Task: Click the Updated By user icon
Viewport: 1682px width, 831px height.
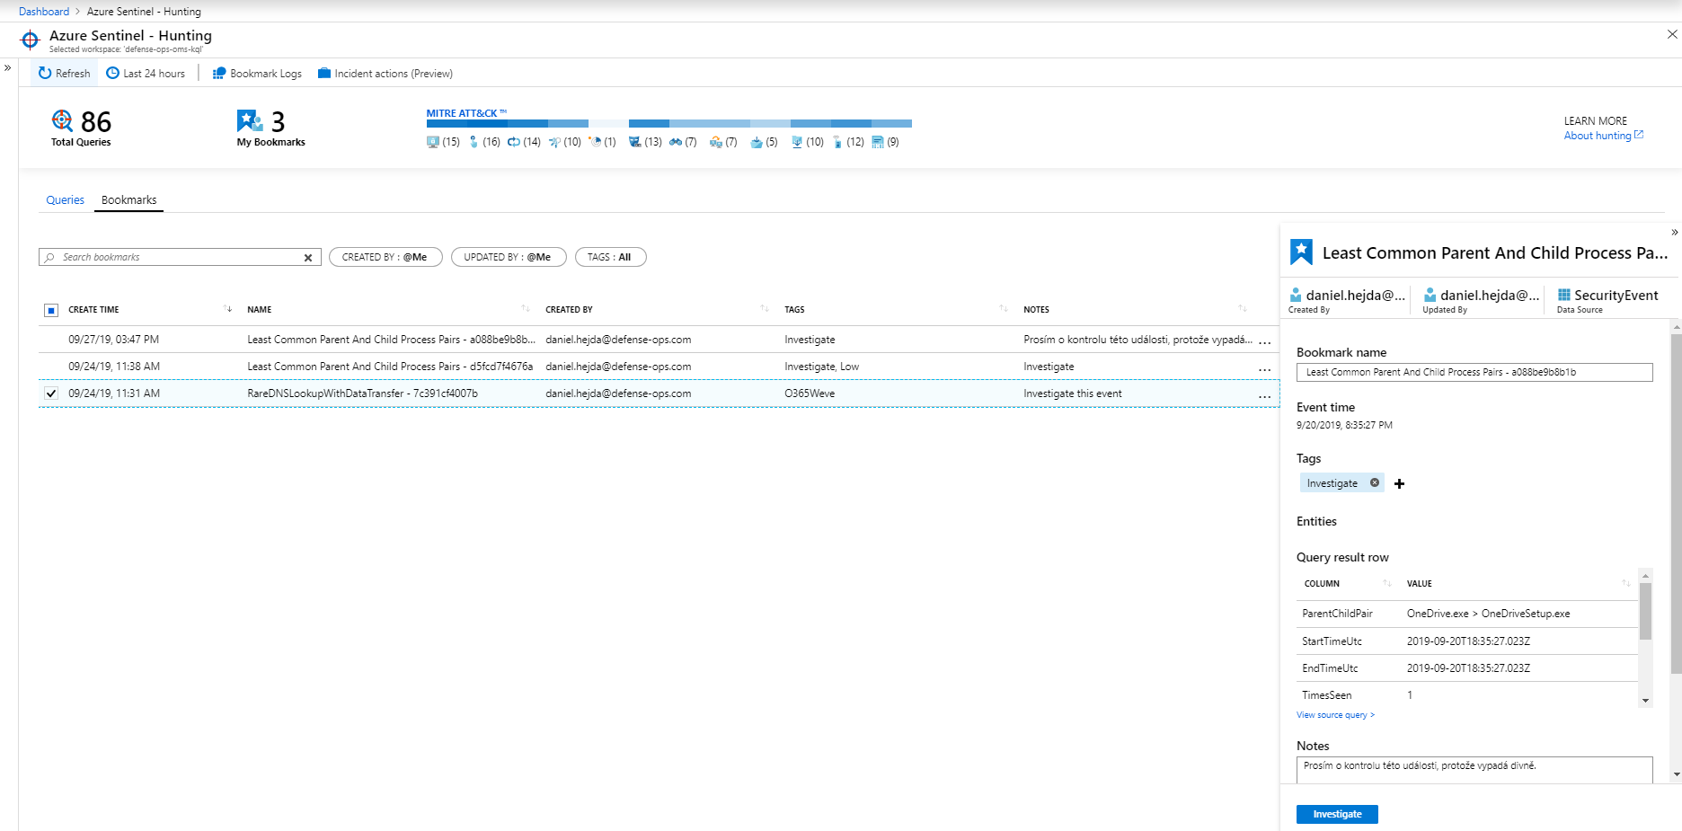Action: [x=1430, y=295]
